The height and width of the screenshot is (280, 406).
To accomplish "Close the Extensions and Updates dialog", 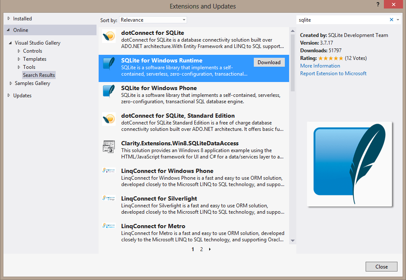I will click(x=381, y=266).
